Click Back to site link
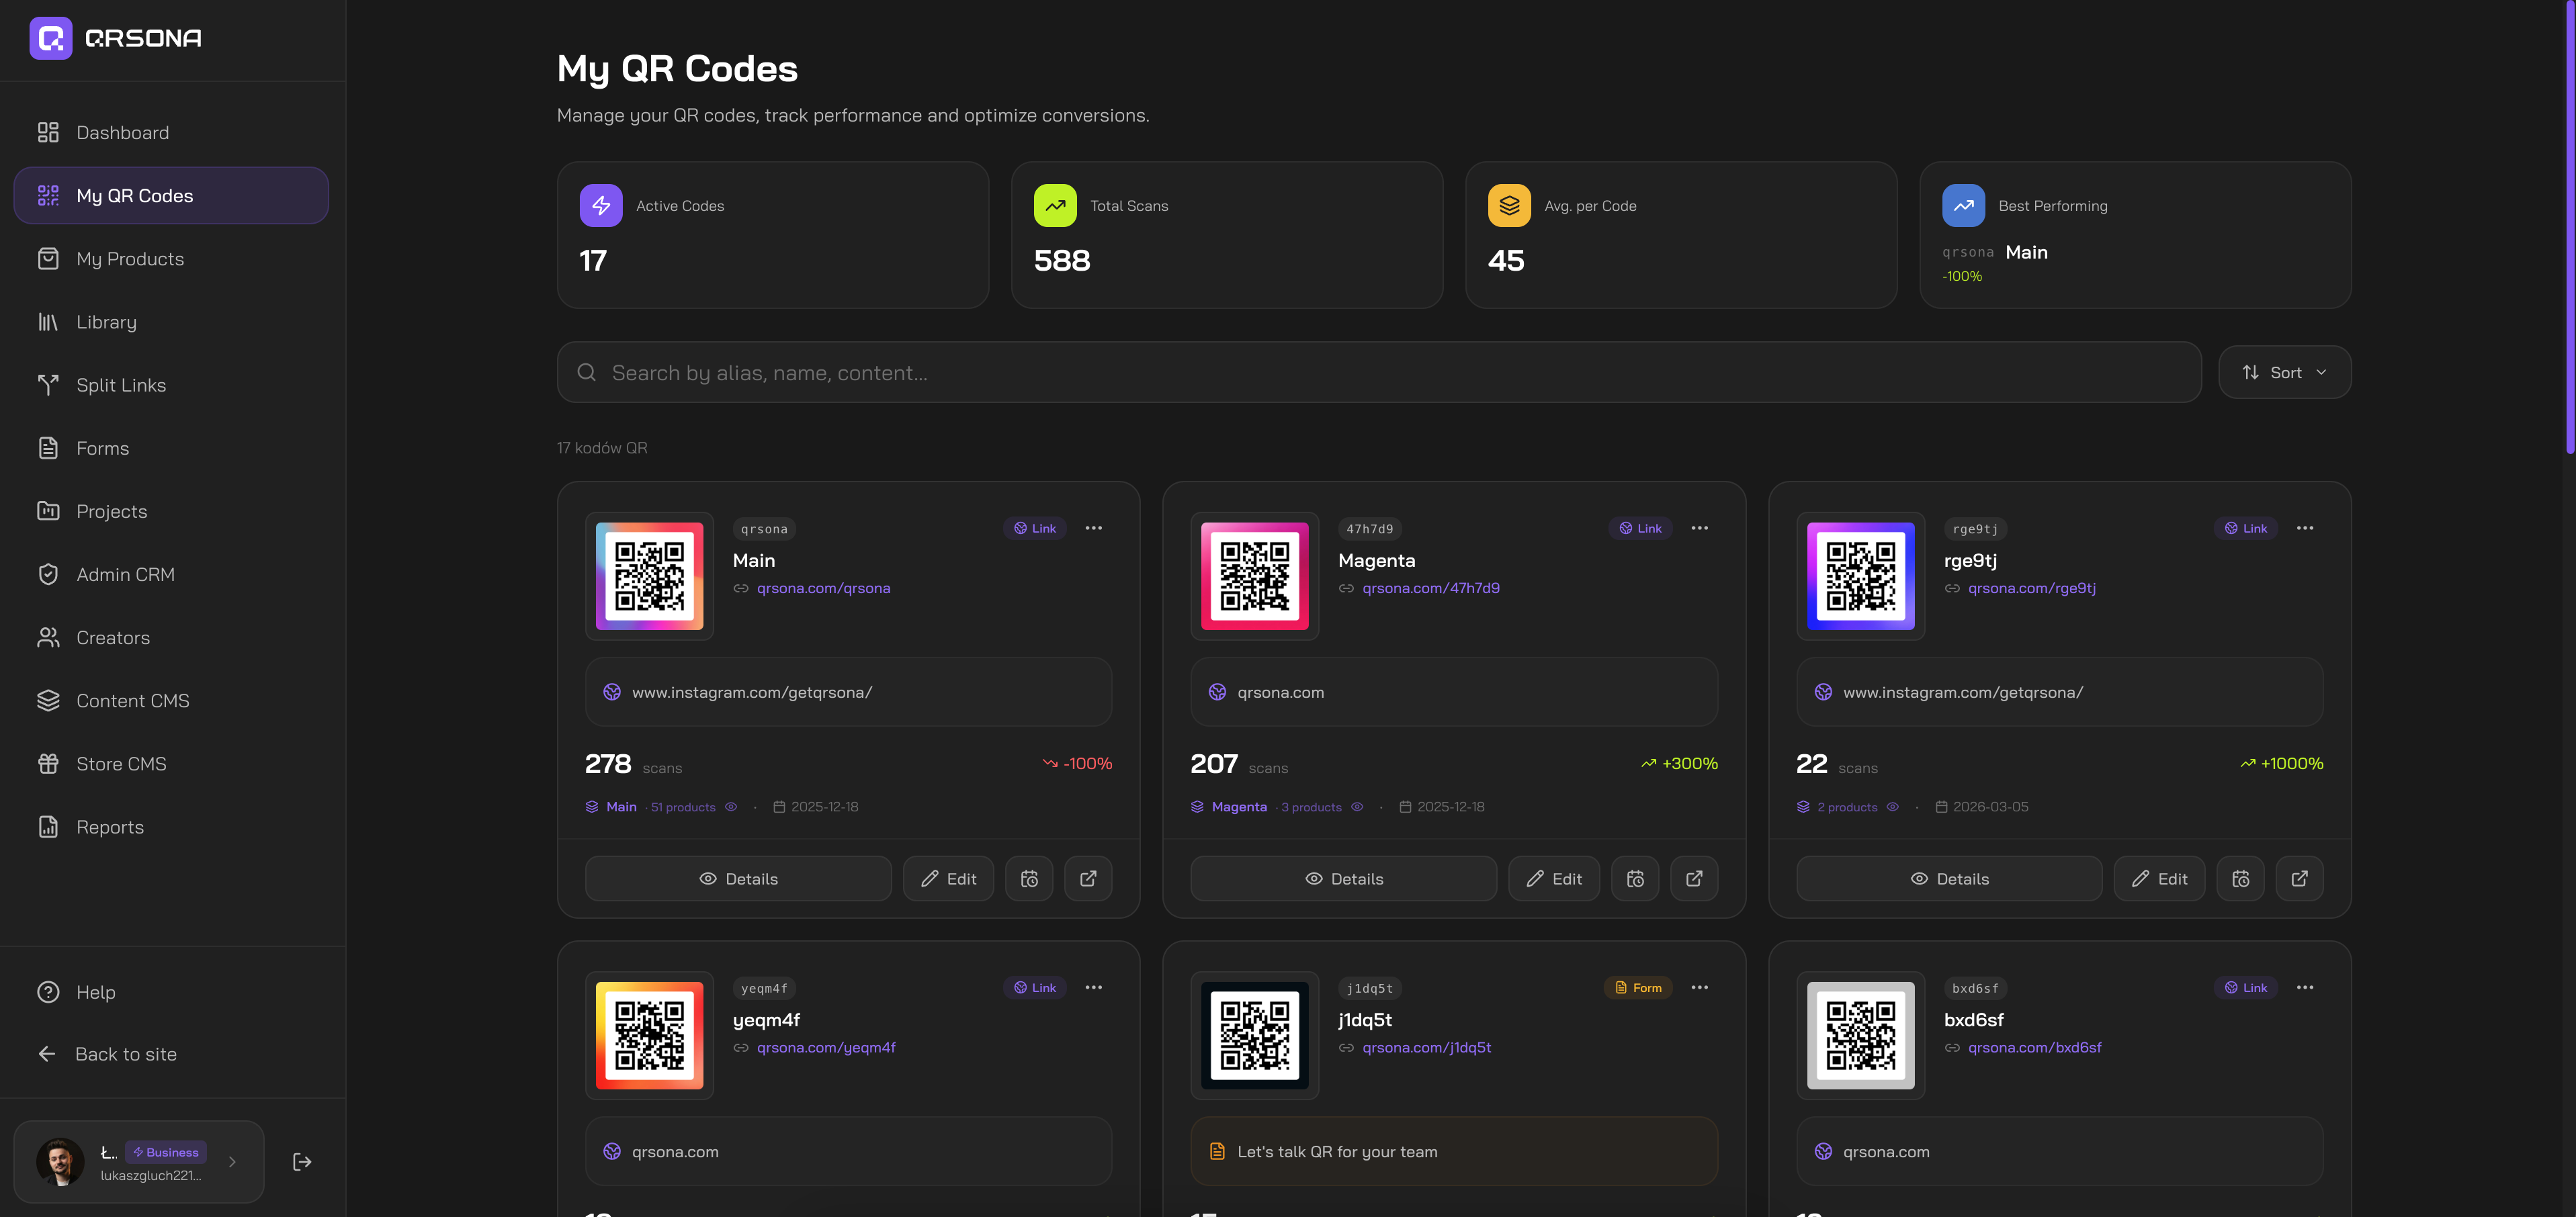The image size is (2576, 1217). pyautogui.click(x=126, y=1054)
